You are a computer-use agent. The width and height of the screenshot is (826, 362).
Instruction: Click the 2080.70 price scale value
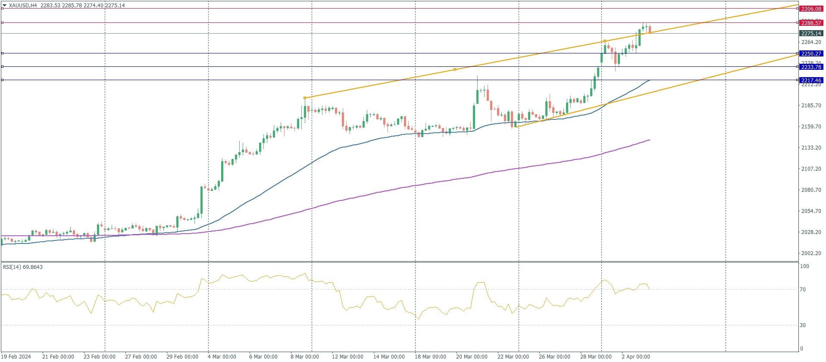pyautogui.click(x=811, y=190)
